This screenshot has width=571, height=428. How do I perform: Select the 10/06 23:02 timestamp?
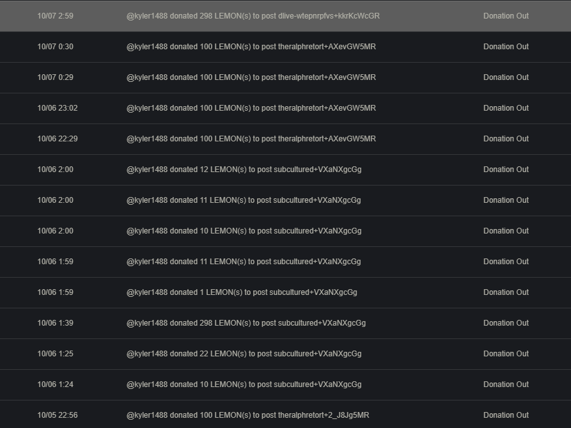57,108
